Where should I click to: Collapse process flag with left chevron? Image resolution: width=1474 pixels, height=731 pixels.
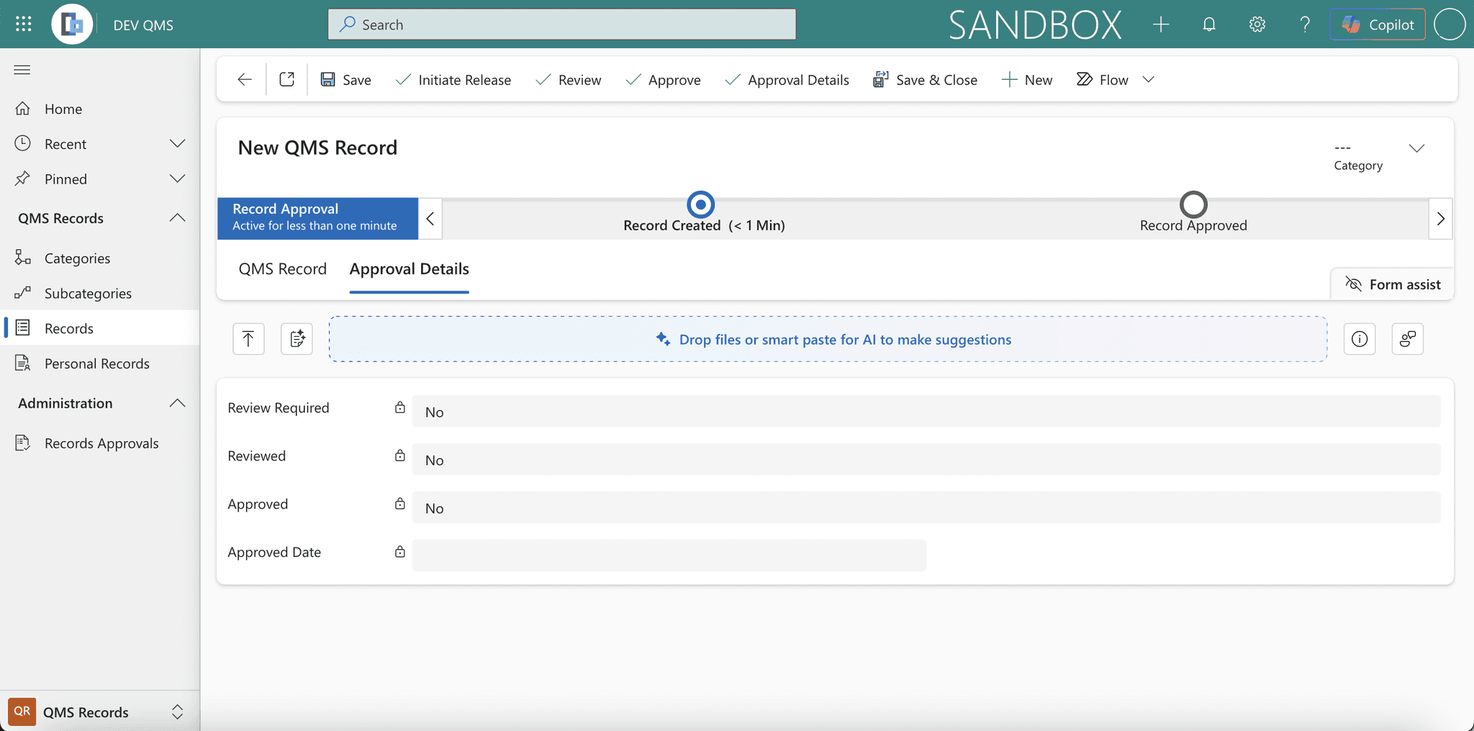coord(430,218)
